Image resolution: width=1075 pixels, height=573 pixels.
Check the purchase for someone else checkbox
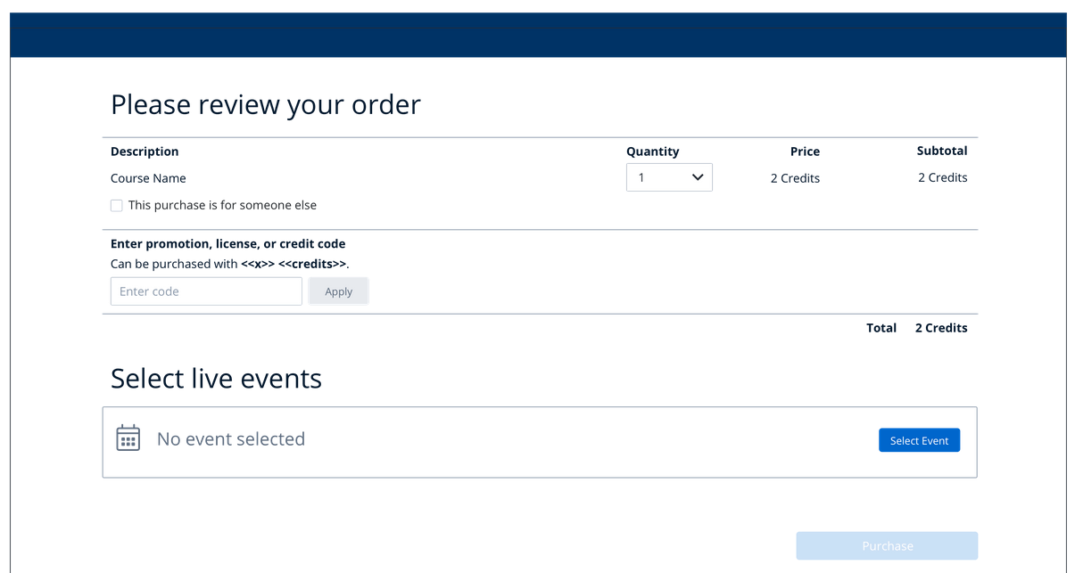pos(117,206)
